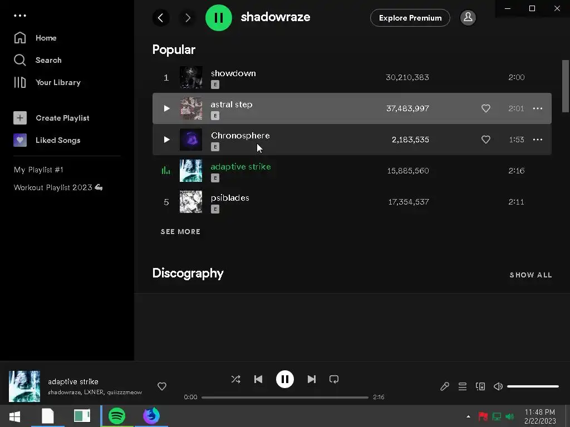Screen dimensions: 570x427
Task: Toggle shuffle mode
Action: pyautogui.click(x=235, y=379)
